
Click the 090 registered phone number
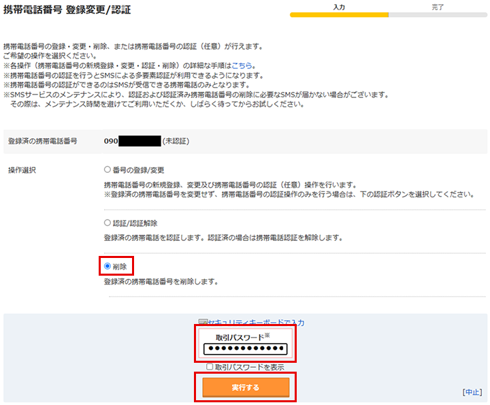[111, 141]
